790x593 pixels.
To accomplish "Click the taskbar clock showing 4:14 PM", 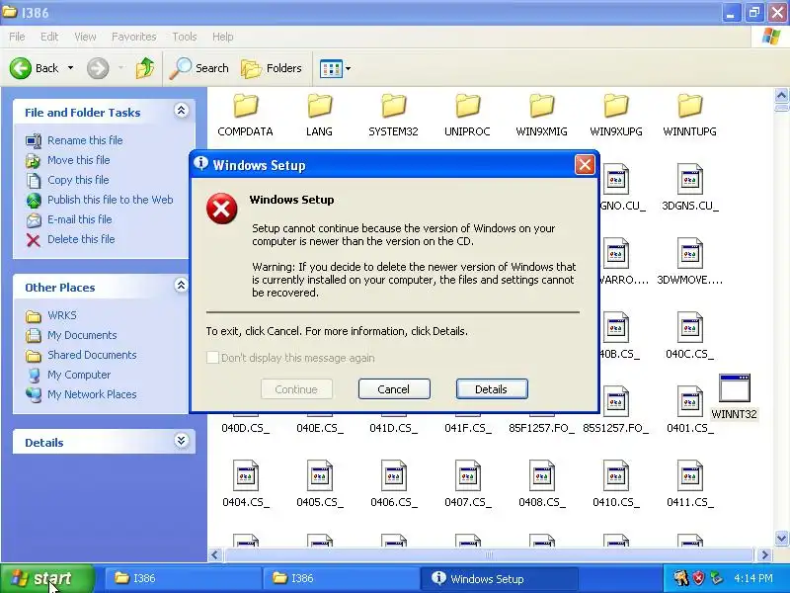I will (753, 578).
